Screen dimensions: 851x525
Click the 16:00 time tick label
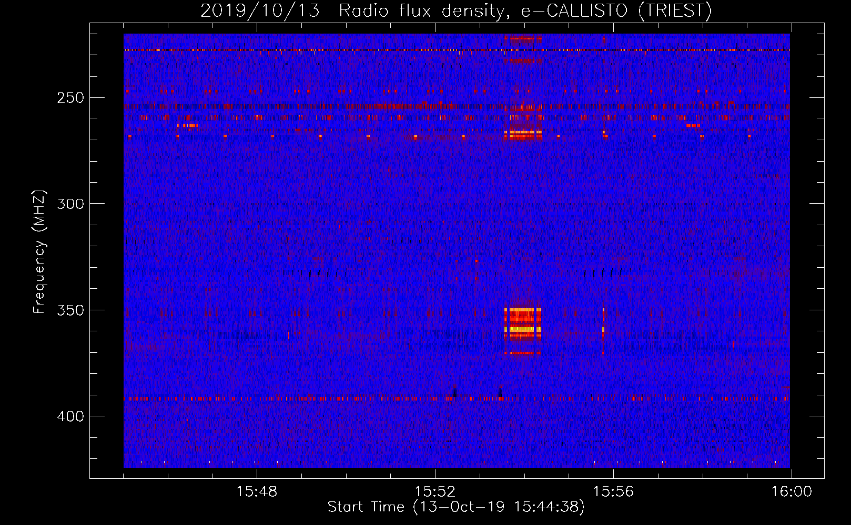792,492
